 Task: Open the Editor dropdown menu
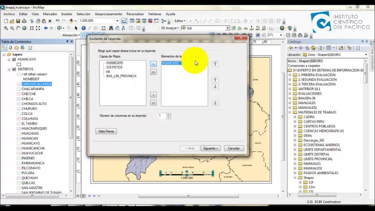[x=180, y=21]
